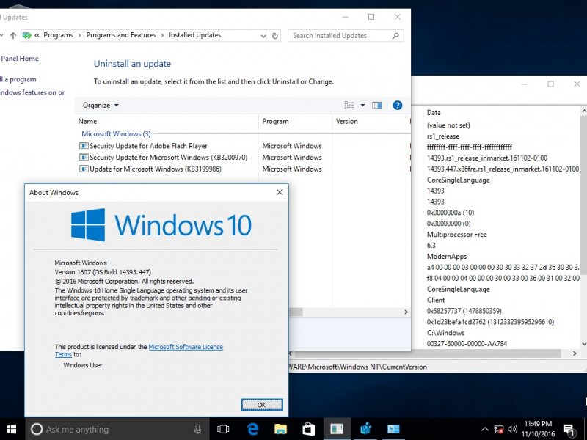This screenshot has height=440, width=587.
Task: Collapse the Microsoft Windows (3) group
Action: coord(116,133)
